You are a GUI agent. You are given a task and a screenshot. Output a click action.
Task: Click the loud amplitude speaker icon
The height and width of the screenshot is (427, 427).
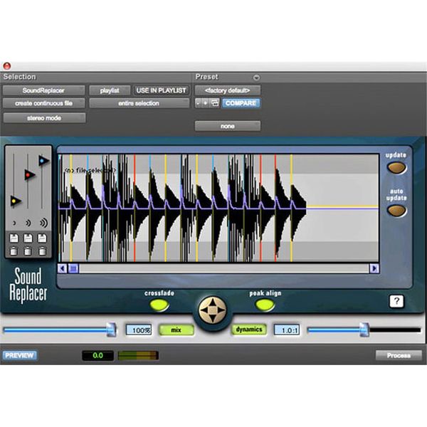[x=43, y=223]
